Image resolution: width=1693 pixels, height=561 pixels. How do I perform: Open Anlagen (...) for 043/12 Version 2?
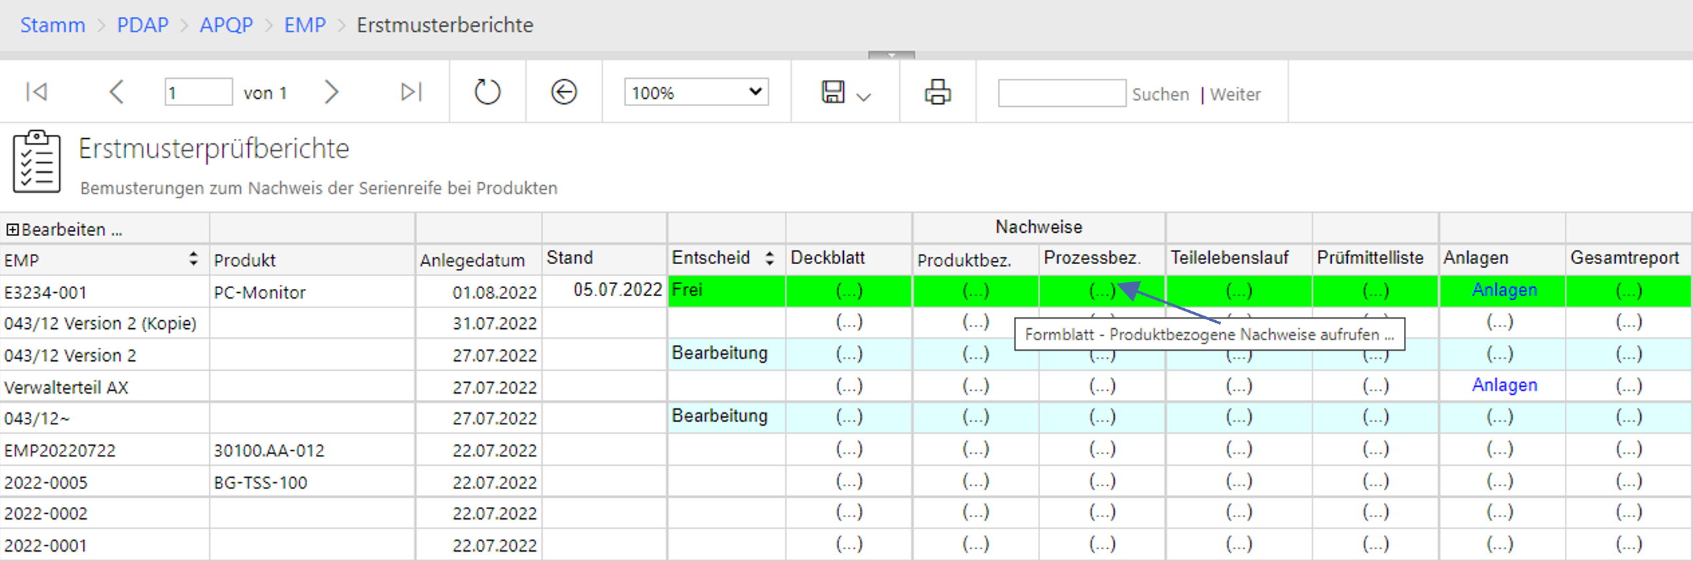1500,354
